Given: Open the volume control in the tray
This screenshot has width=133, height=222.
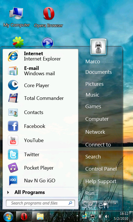Looking at the screenshot, I should point(107,216).
